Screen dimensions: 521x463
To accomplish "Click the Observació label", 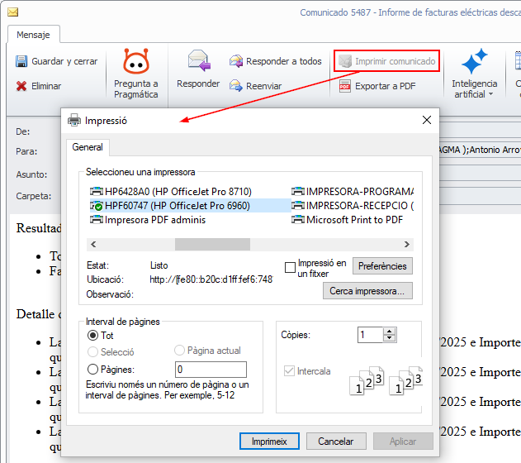I will point(110,294).
